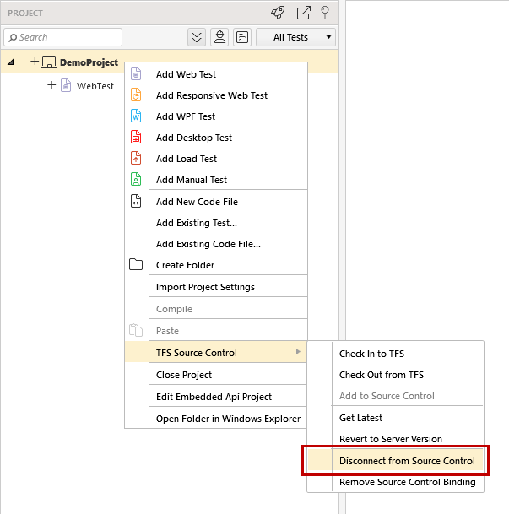Click the red Desktop Test icon
509x514 pixels.
click(136, 137)
